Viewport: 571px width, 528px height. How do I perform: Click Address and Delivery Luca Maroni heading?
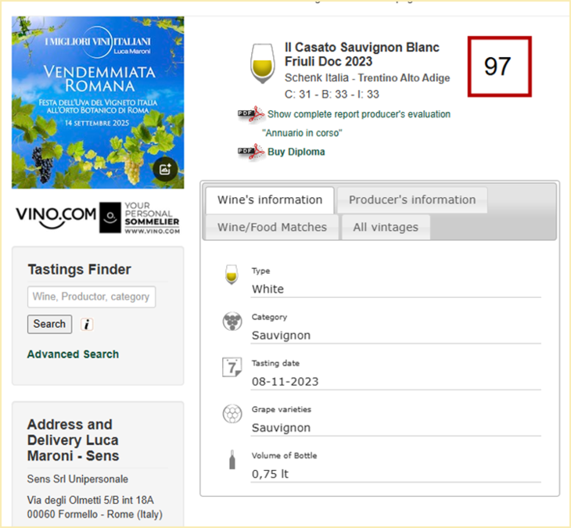point(74,440)
